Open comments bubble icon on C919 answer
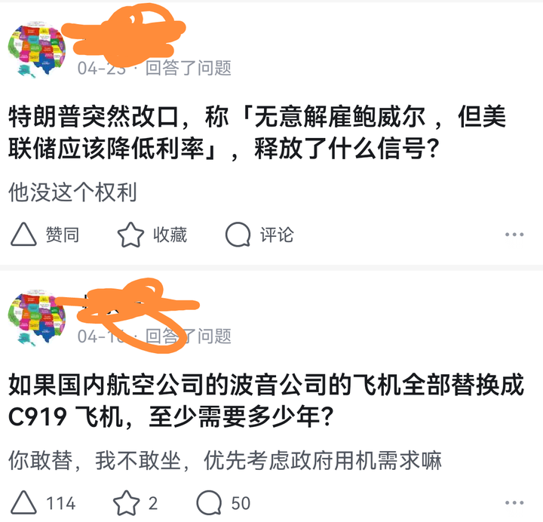Image resolution: width=543 pixels, height=522 pixels. click(x=209, y=502)
